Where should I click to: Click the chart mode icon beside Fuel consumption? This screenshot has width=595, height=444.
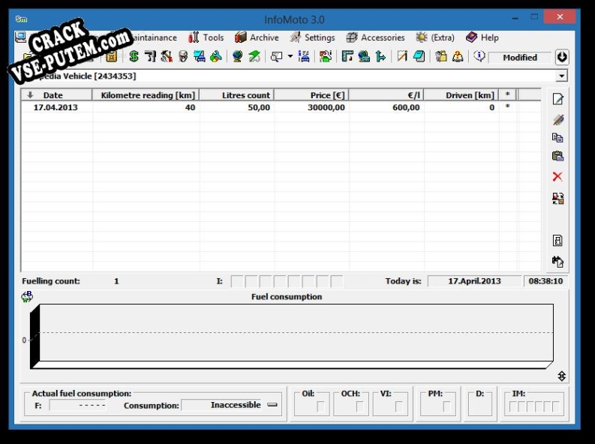27,296
